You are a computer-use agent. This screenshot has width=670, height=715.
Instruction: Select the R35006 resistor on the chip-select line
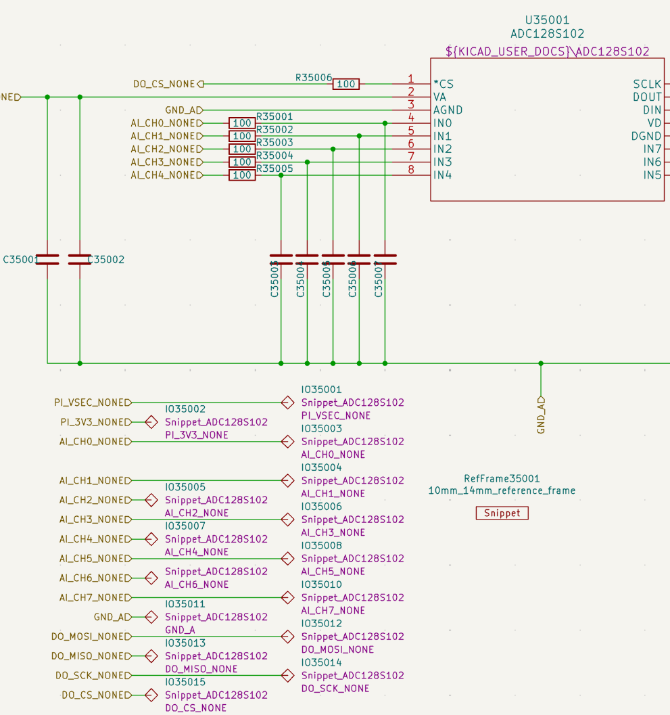tap(346, 84)
